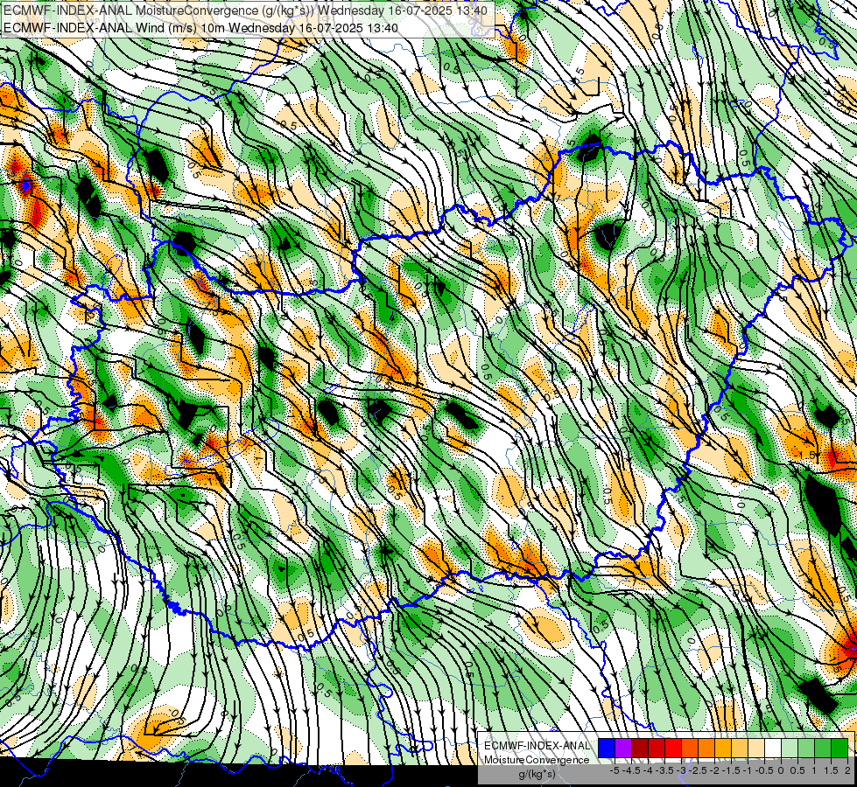Click the legend scale value -3
Image resolution: width=857 pixels, height=787 pixels.
point(682,770)
